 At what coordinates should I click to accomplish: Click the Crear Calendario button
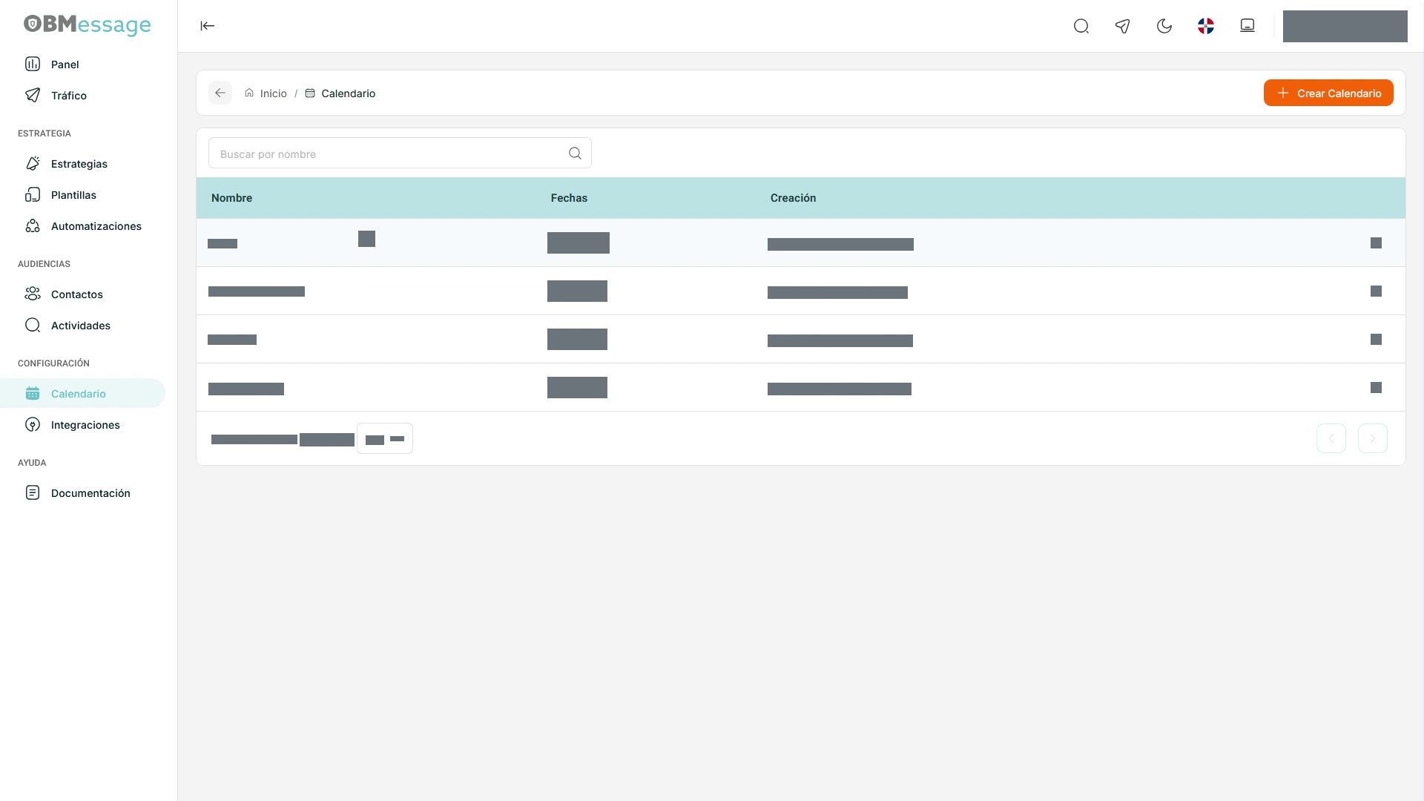[1328, 93]
